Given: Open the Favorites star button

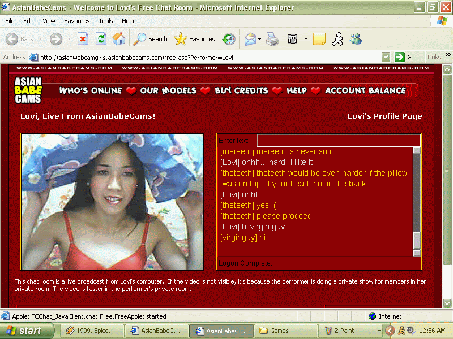Looking at the screenshot, I should [x=195, y=39].
